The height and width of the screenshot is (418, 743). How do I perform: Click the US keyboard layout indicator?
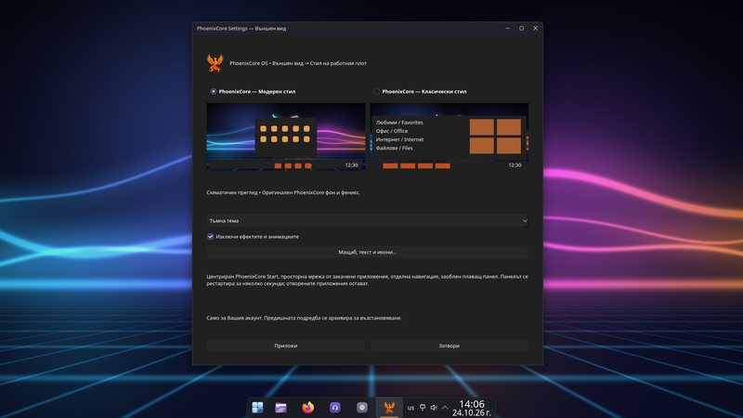pyautogui.click(x=411, y=408)
